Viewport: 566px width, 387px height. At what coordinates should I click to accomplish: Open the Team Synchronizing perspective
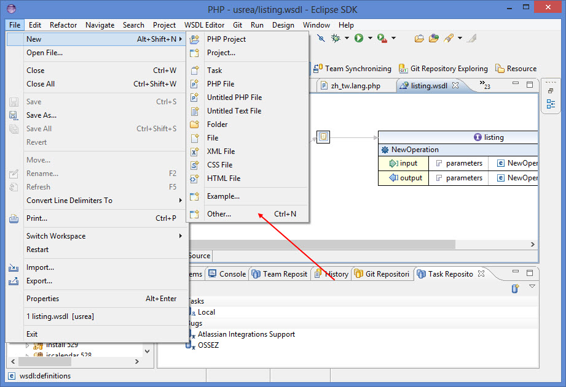(x=352, y=69)
